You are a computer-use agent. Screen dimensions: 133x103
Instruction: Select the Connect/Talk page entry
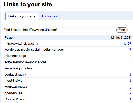tap(14, 99)
